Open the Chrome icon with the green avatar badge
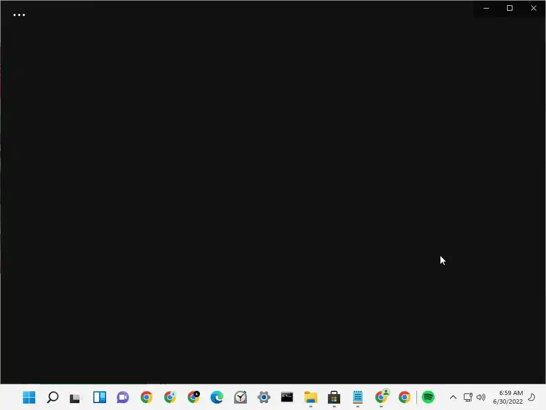546x410 pixels. pos(382,397)
